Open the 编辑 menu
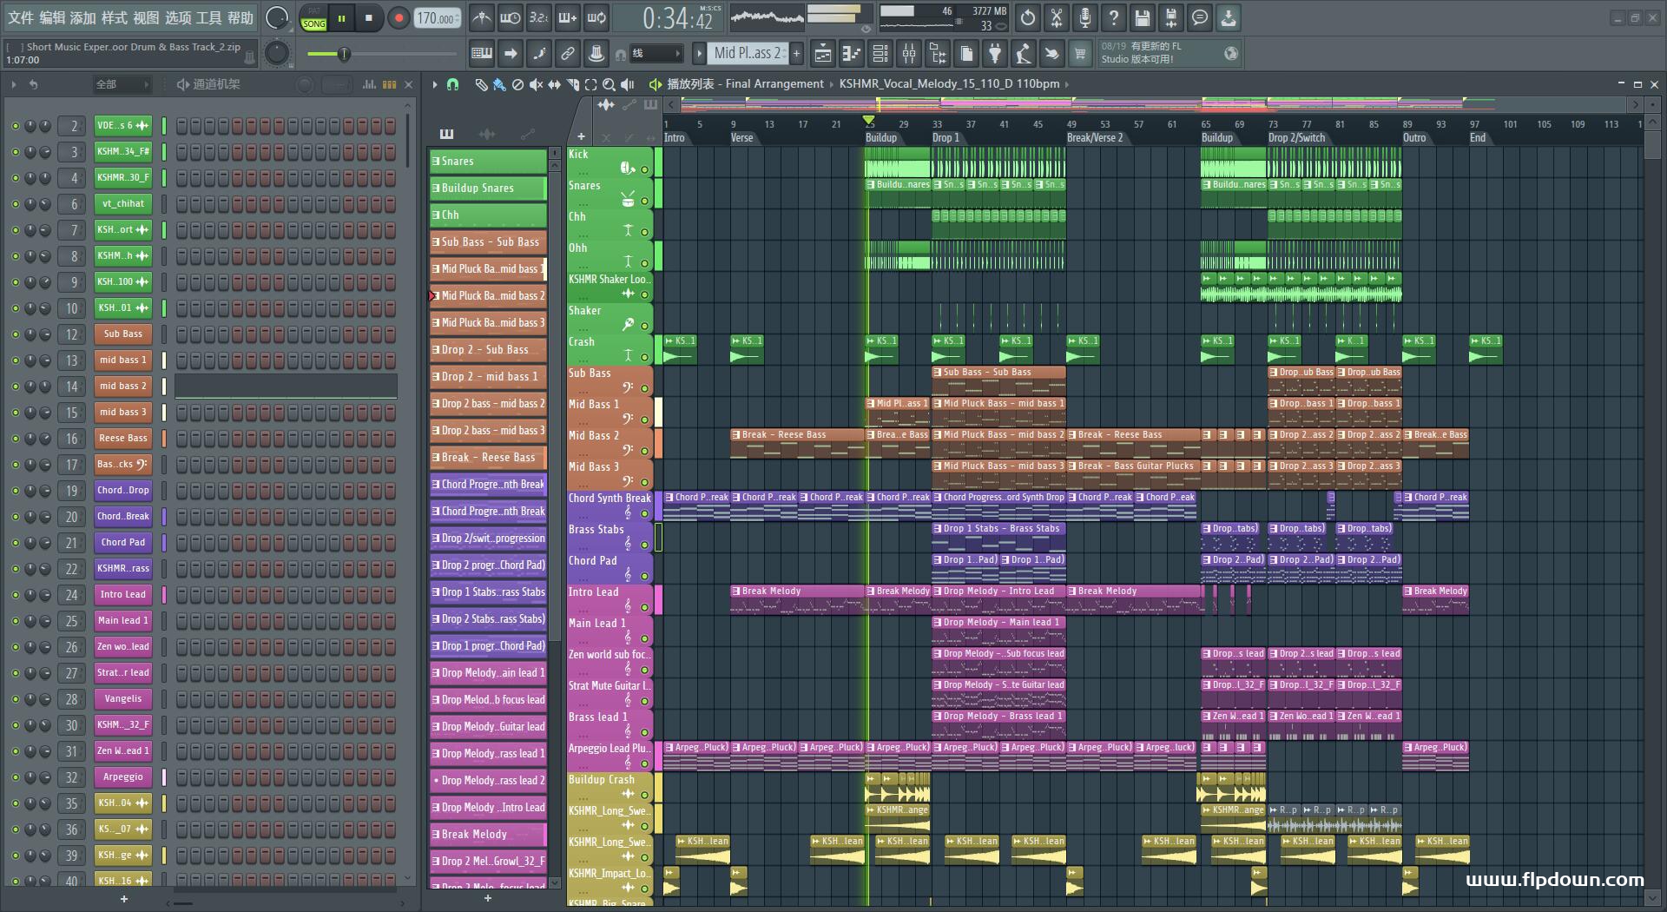The width and height of the screenshot is (1667, 912). coord(52,17)
